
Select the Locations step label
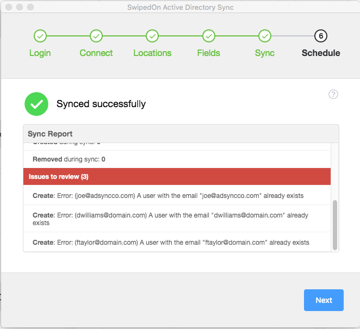(x=152, y=53)
